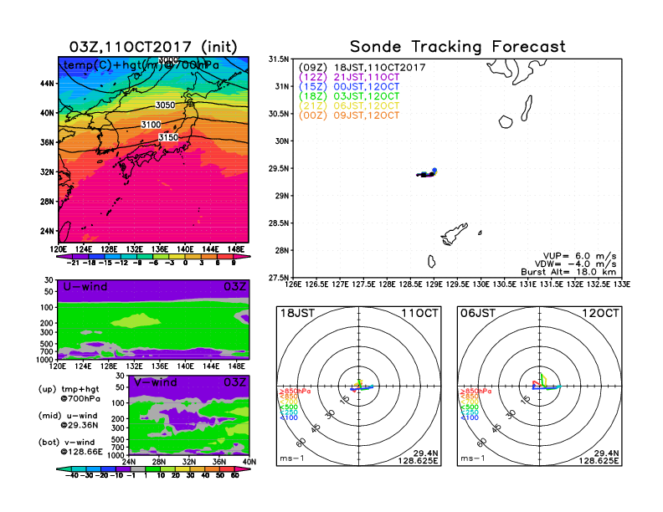Click the '60' ring label in the 18JST polar plot
This screenshot has width=663, height=512.
(x=301, y=443)
